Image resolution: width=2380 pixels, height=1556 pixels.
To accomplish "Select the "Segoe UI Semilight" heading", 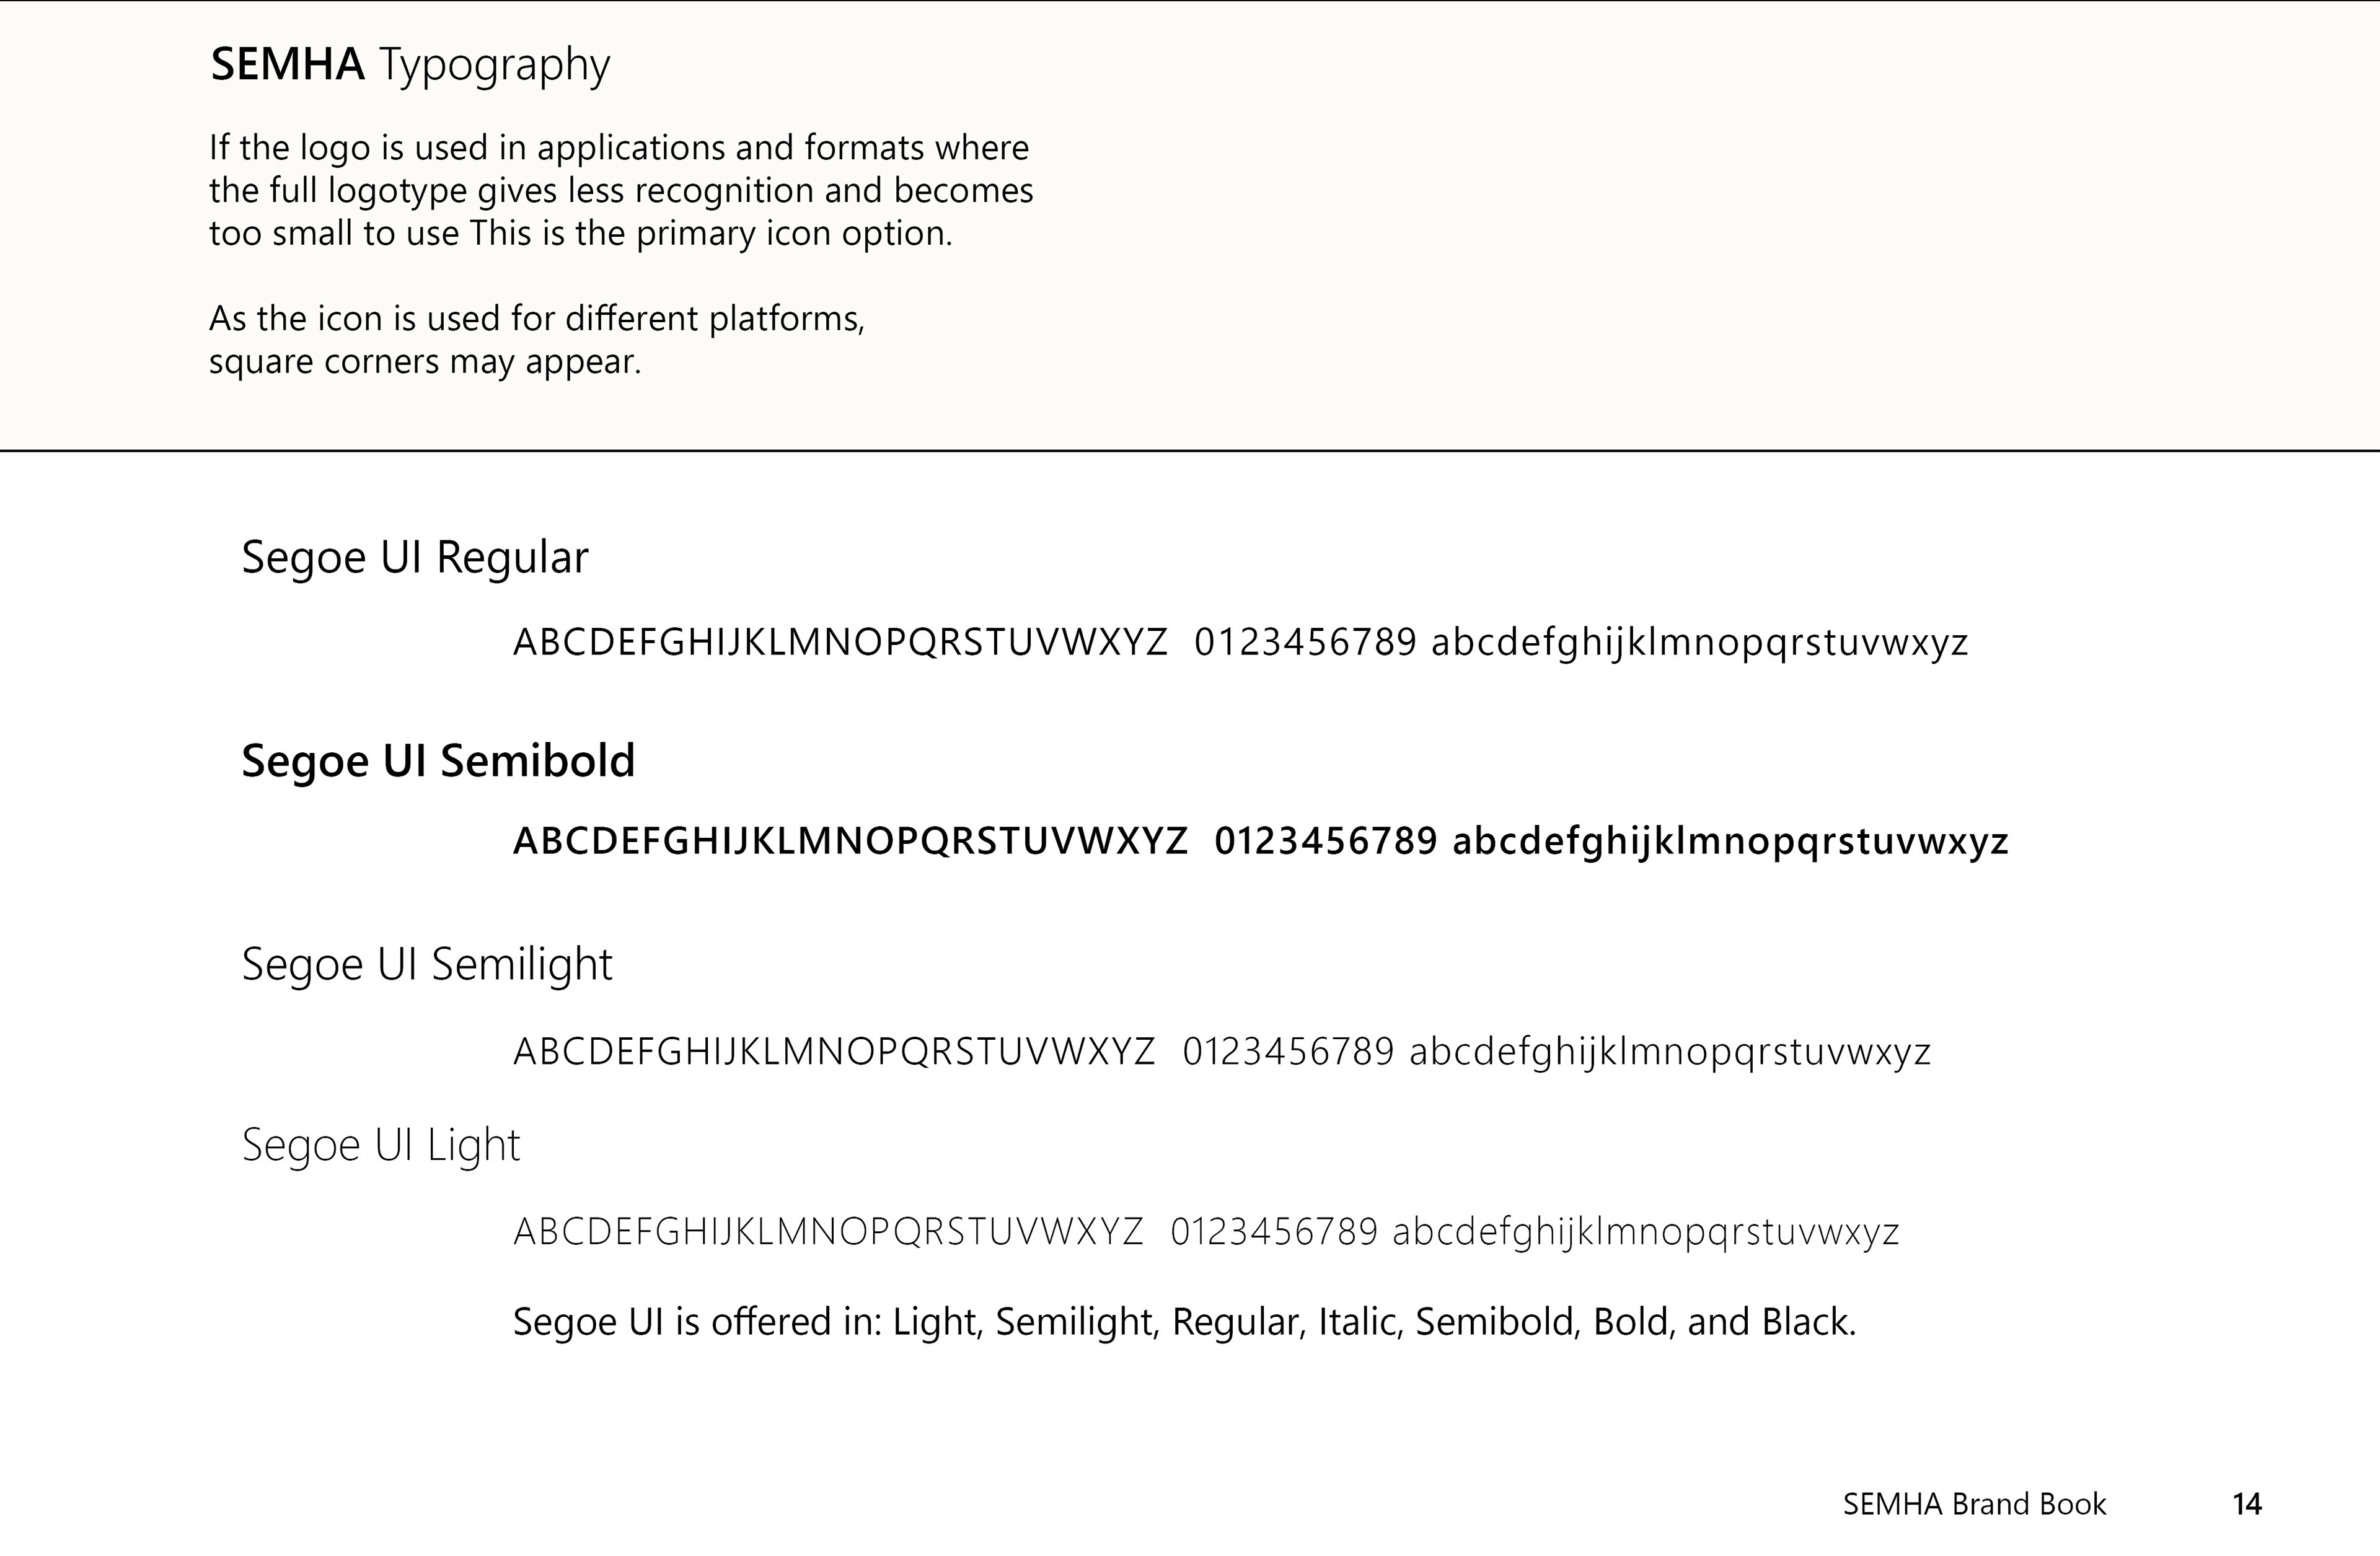I will tap(427, 965).
